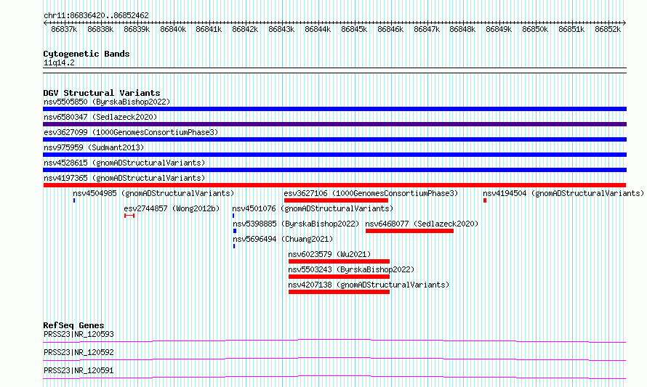The width and height of the screenshot is (647, 387).
Task: Click the 86852k ruler tick label
Action: pyautogui.click(x=608, y=29)
